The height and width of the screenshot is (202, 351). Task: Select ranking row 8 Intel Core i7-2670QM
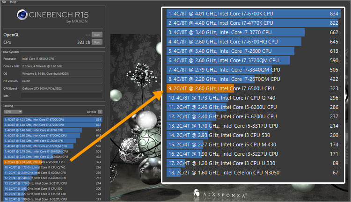pos(53,157)
